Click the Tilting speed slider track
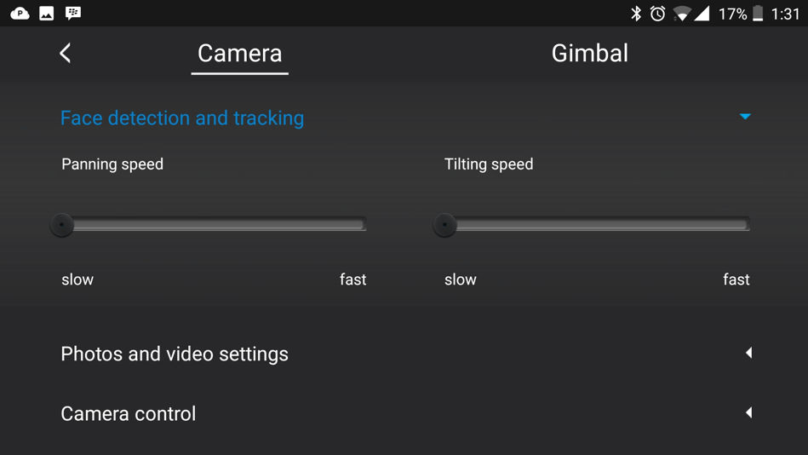Screen dimensions: 808x455 click(x=597, y=224)
